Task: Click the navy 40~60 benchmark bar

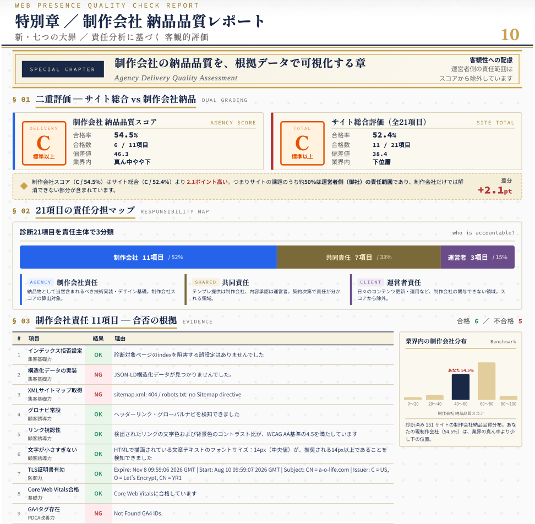Action: tap(461, 387)
